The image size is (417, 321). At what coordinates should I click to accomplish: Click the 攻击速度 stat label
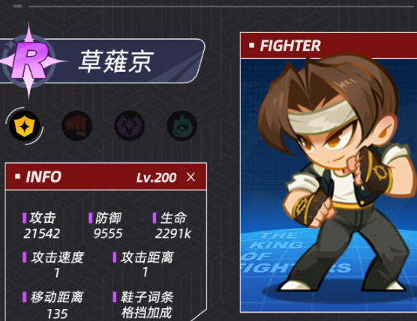(x=57, y=257)
